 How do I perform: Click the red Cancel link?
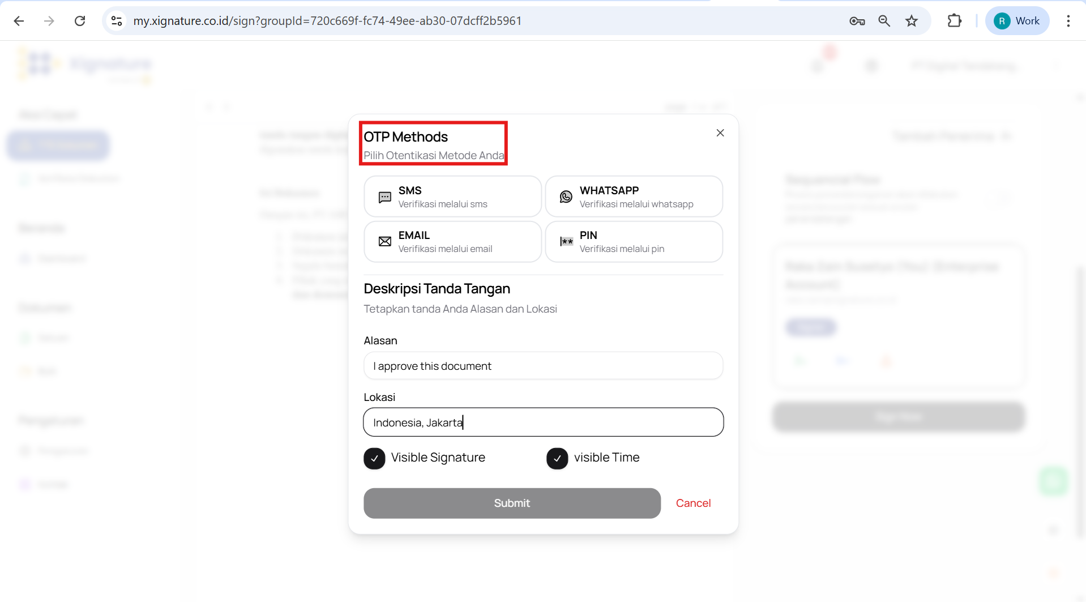coord(693,503)
